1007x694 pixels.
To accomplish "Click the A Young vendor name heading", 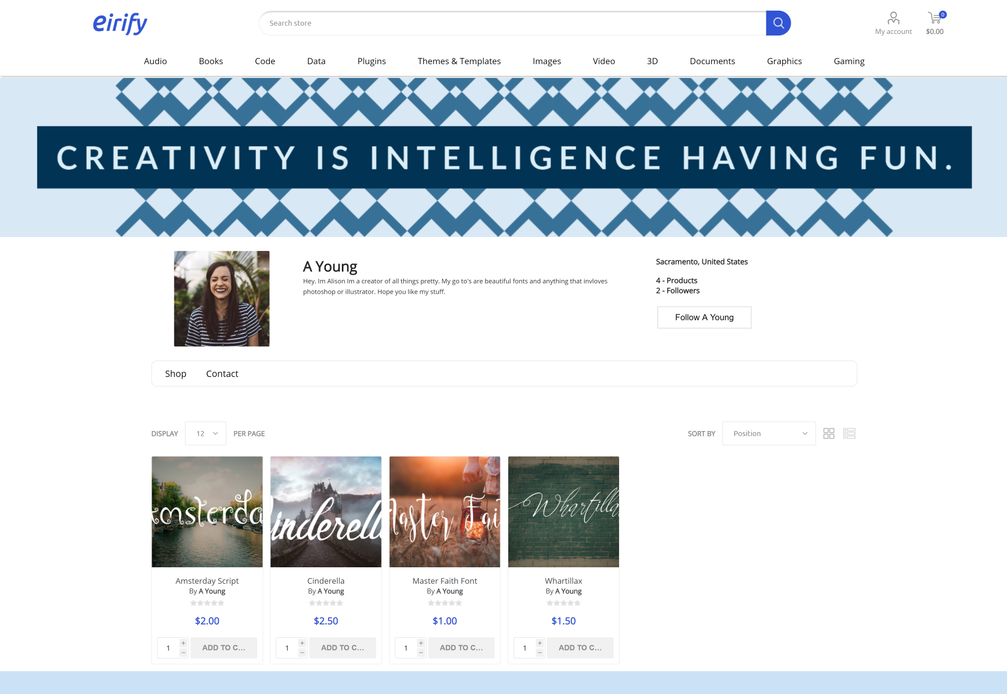I will tap(330, 266).
